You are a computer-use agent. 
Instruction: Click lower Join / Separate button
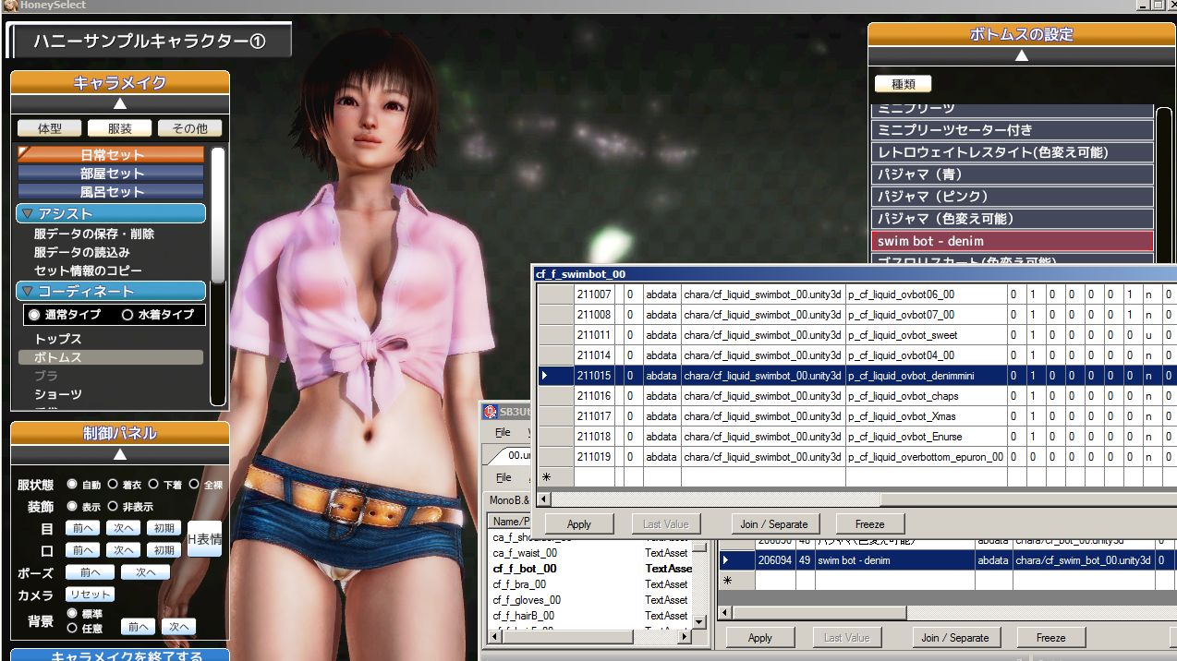click(955, 637)
